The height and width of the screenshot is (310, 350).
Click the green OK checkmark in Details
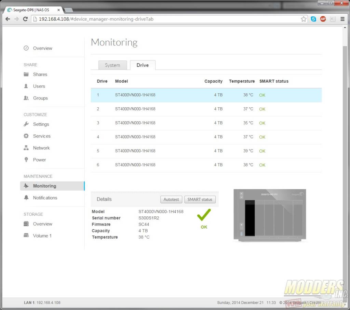204,215
